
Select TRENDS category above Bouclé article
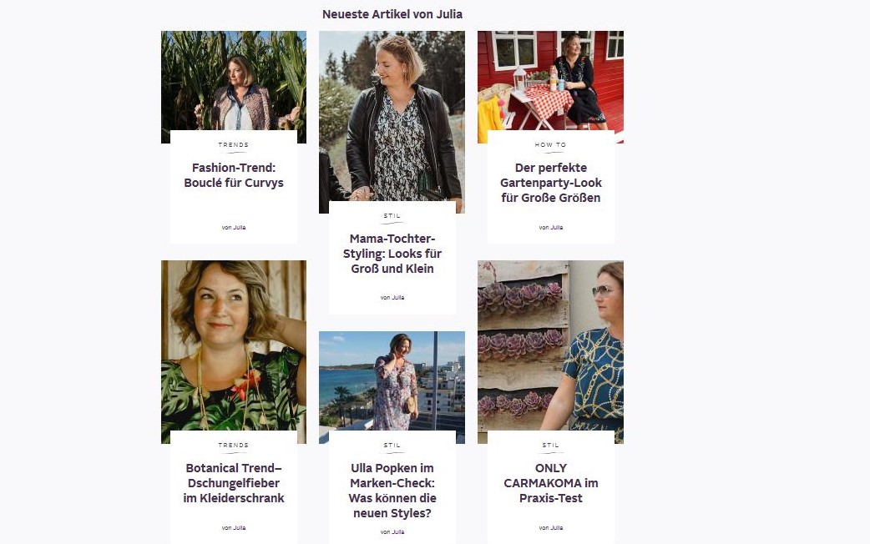click(234, 144)
